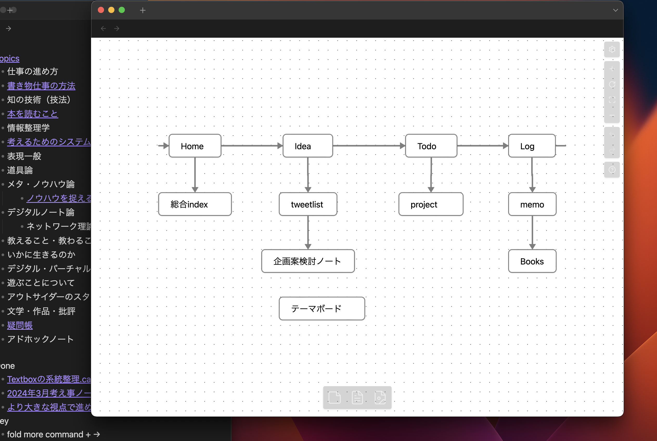The image size is (657, 441).
Task: Open the 疑問帳 link
Action: coord(20,325)
